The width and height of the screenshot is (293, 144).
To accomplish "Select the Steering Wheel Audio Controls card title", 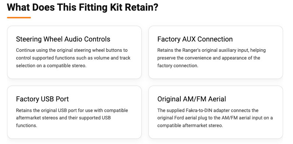I will [63, 39].
